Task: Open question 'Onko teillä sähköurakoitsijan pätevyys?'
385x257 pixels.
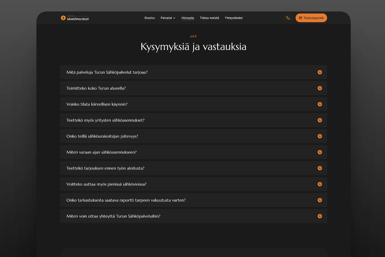Action: (x=194, y=136)
